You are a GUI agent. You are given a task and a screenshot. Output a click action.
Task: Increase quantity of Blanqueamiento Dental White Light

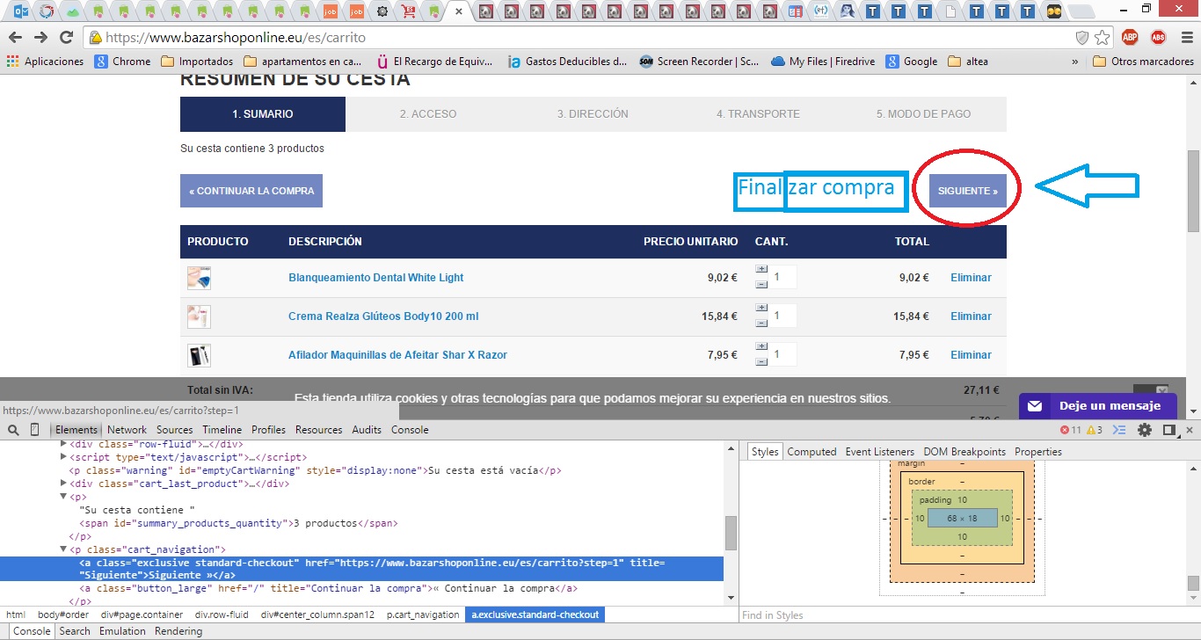click(761, 270)
